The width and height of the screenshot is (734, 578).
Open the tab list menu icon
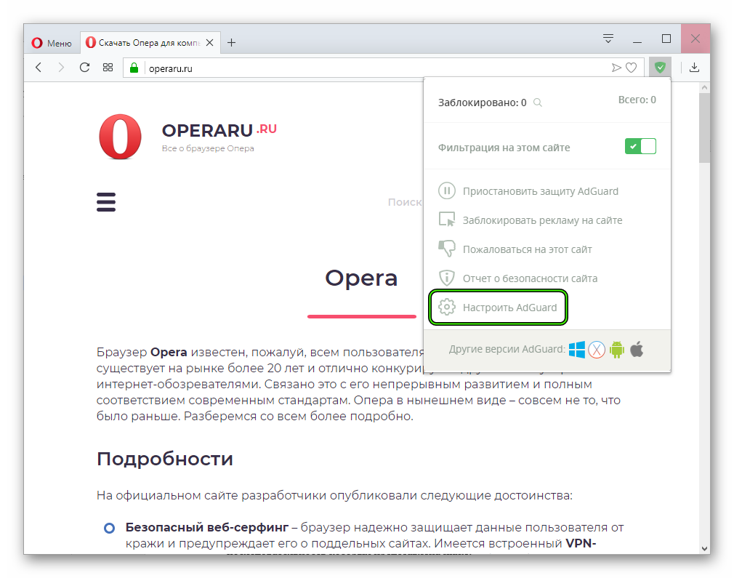pyautogui.click(x=608, y=39)
